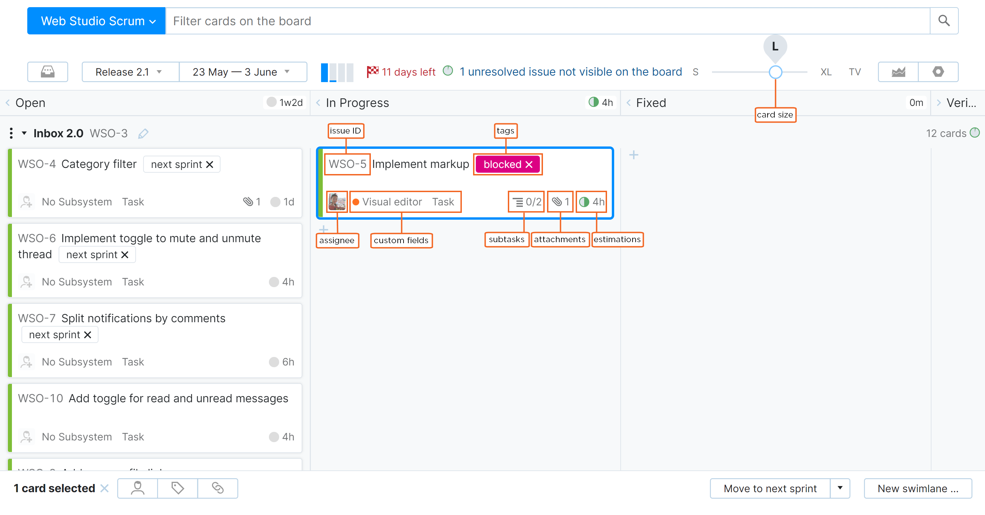985x515 pixels.
Task: Click the assign user icon in bottom bar
Action: 137,488
